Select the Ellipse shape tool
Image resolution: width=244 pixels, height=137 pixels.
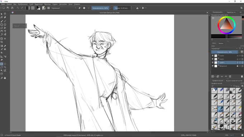click(5, 25)
